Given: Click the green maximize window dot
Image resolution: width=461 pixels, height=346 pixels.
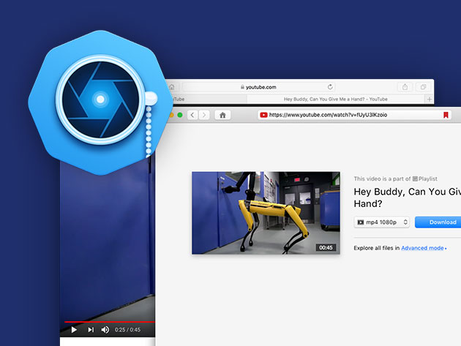Looking at the screenshot, I should pyautogui.click(x=180, y=115).
